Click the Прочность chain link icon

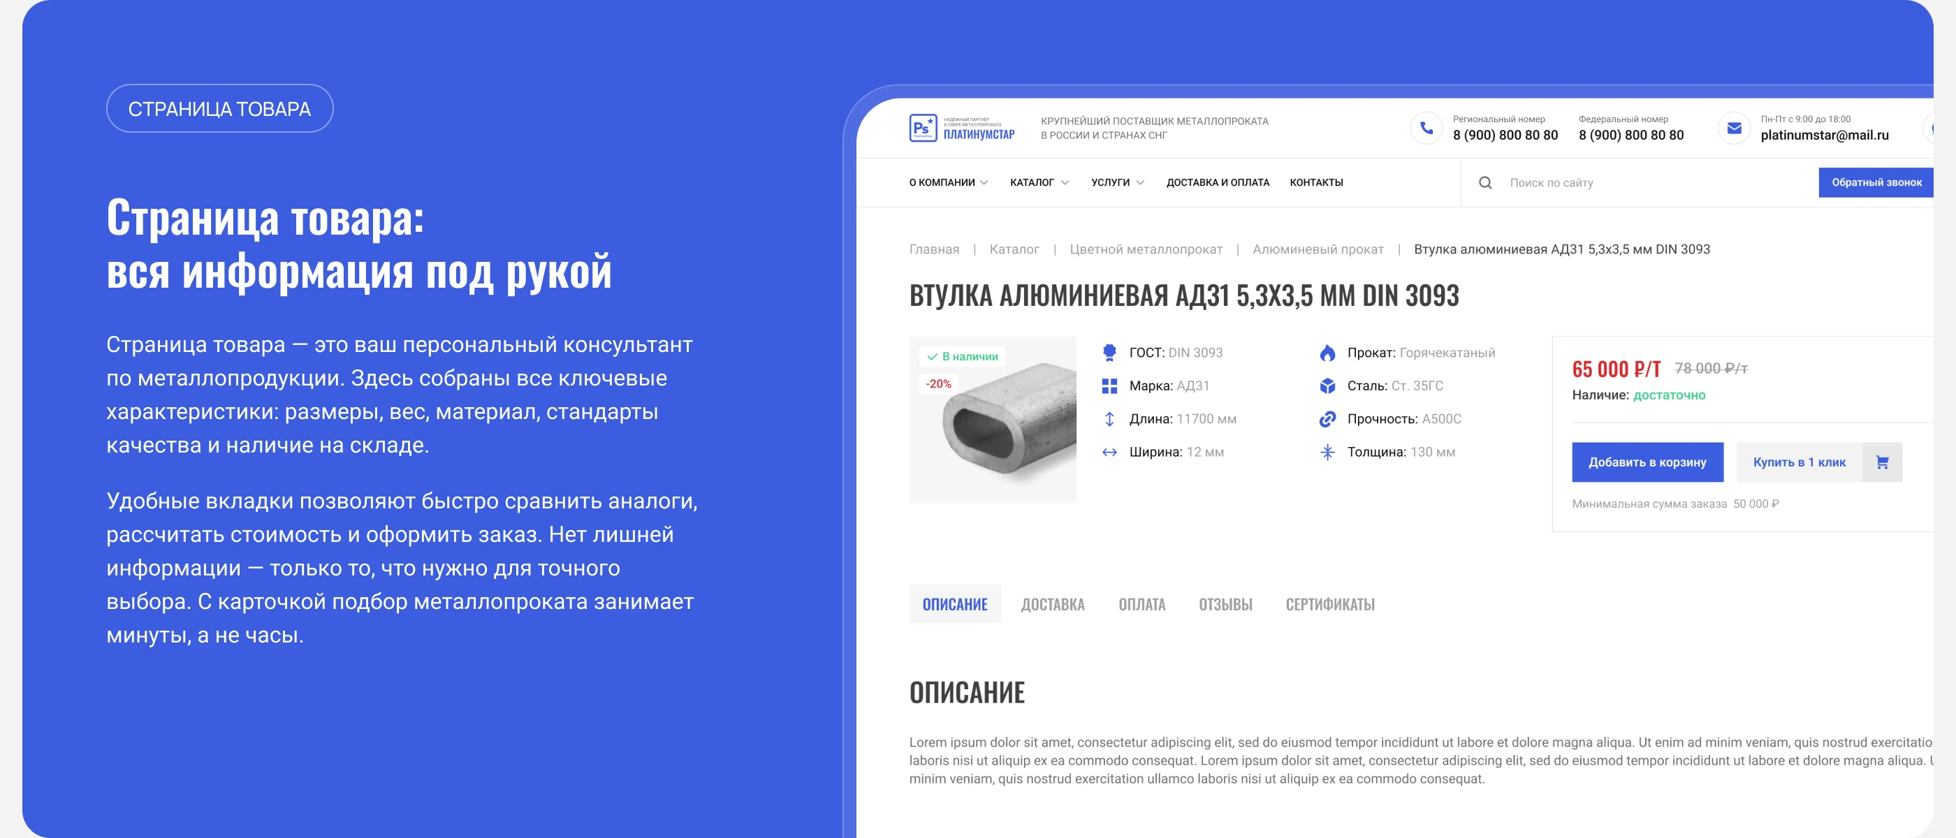1327,419
